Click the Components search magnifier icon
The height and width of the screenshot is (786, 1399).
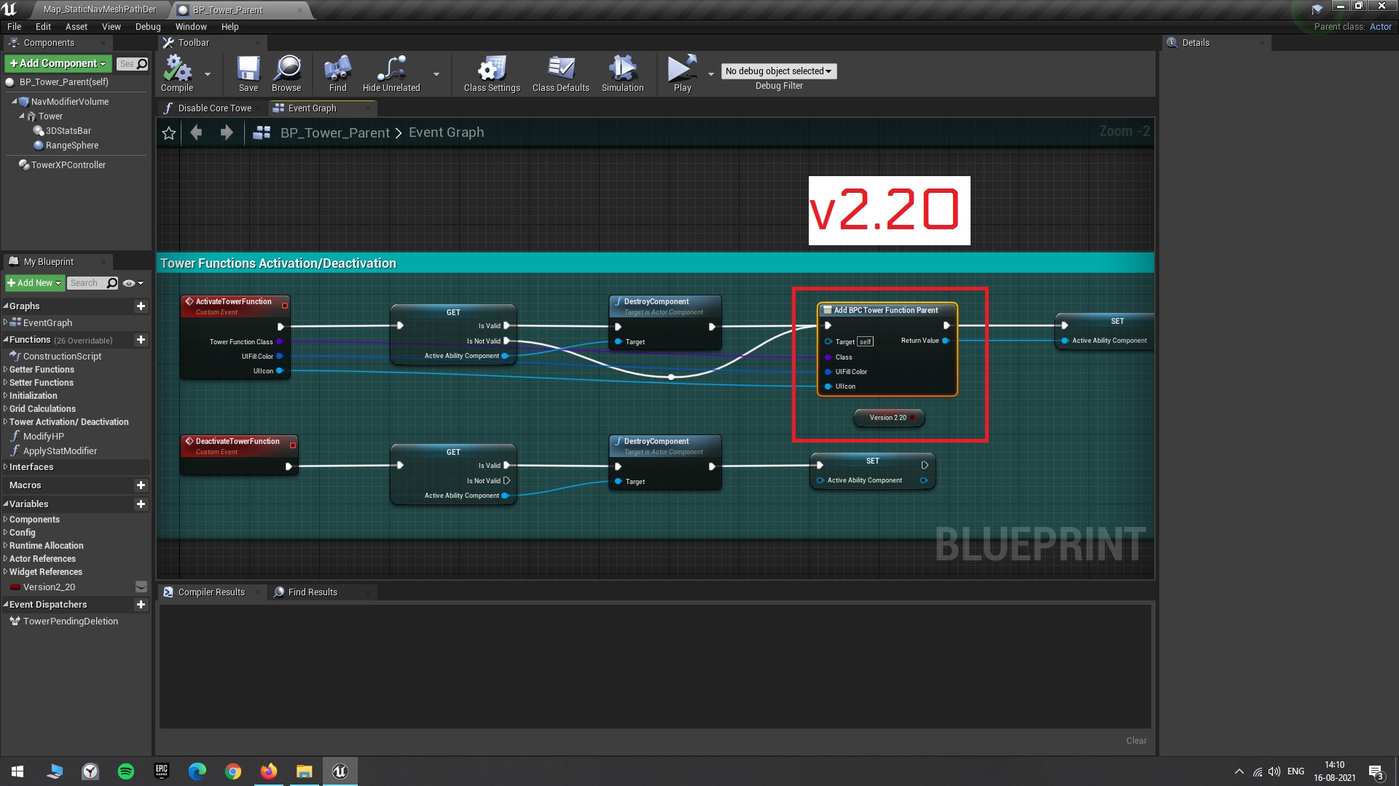[x=142, y=64]
